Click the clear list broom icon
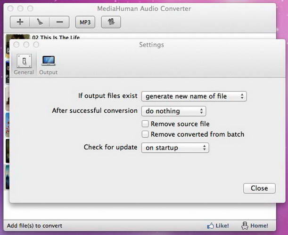 pyautogui.click(x=40, y=22)
